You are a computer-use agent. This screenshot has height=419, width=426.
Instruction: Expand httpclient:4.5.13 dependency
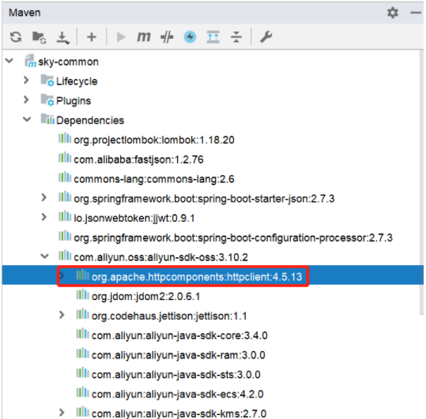click(62, 276)
